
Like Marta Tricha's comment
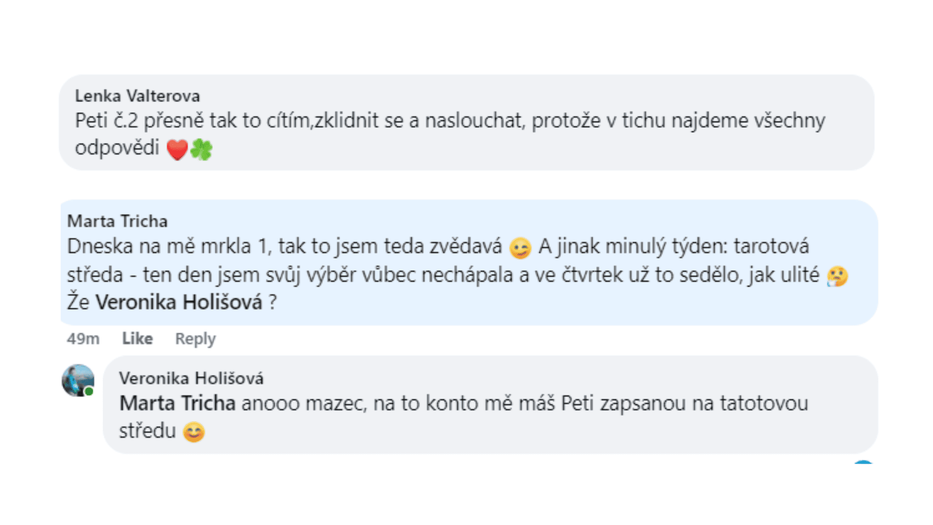pyautogui.click(x=137, y=338)
